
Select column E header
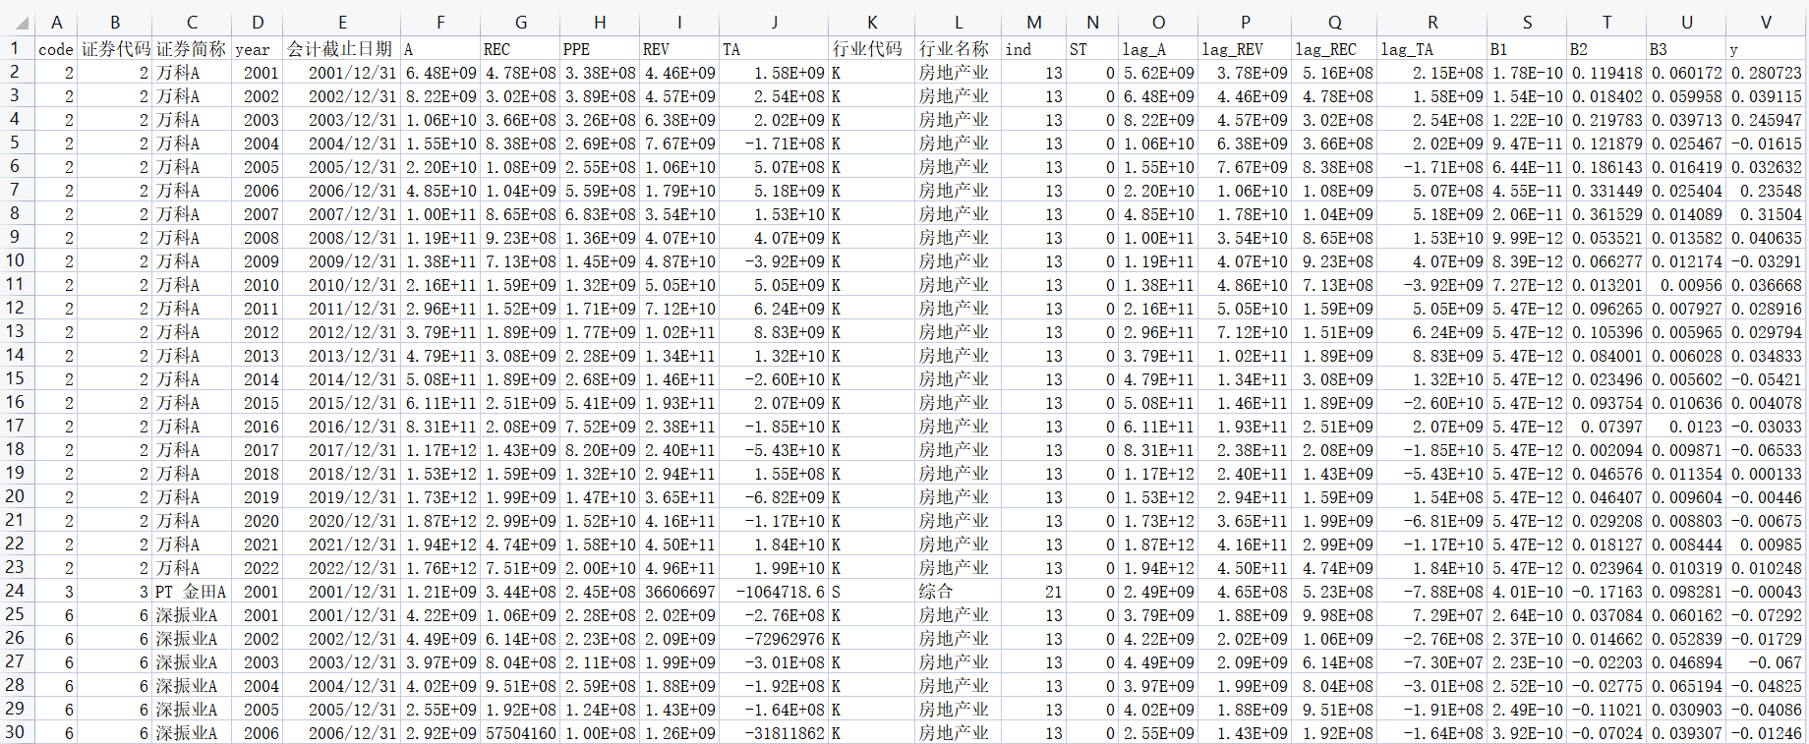pos(342,23)
